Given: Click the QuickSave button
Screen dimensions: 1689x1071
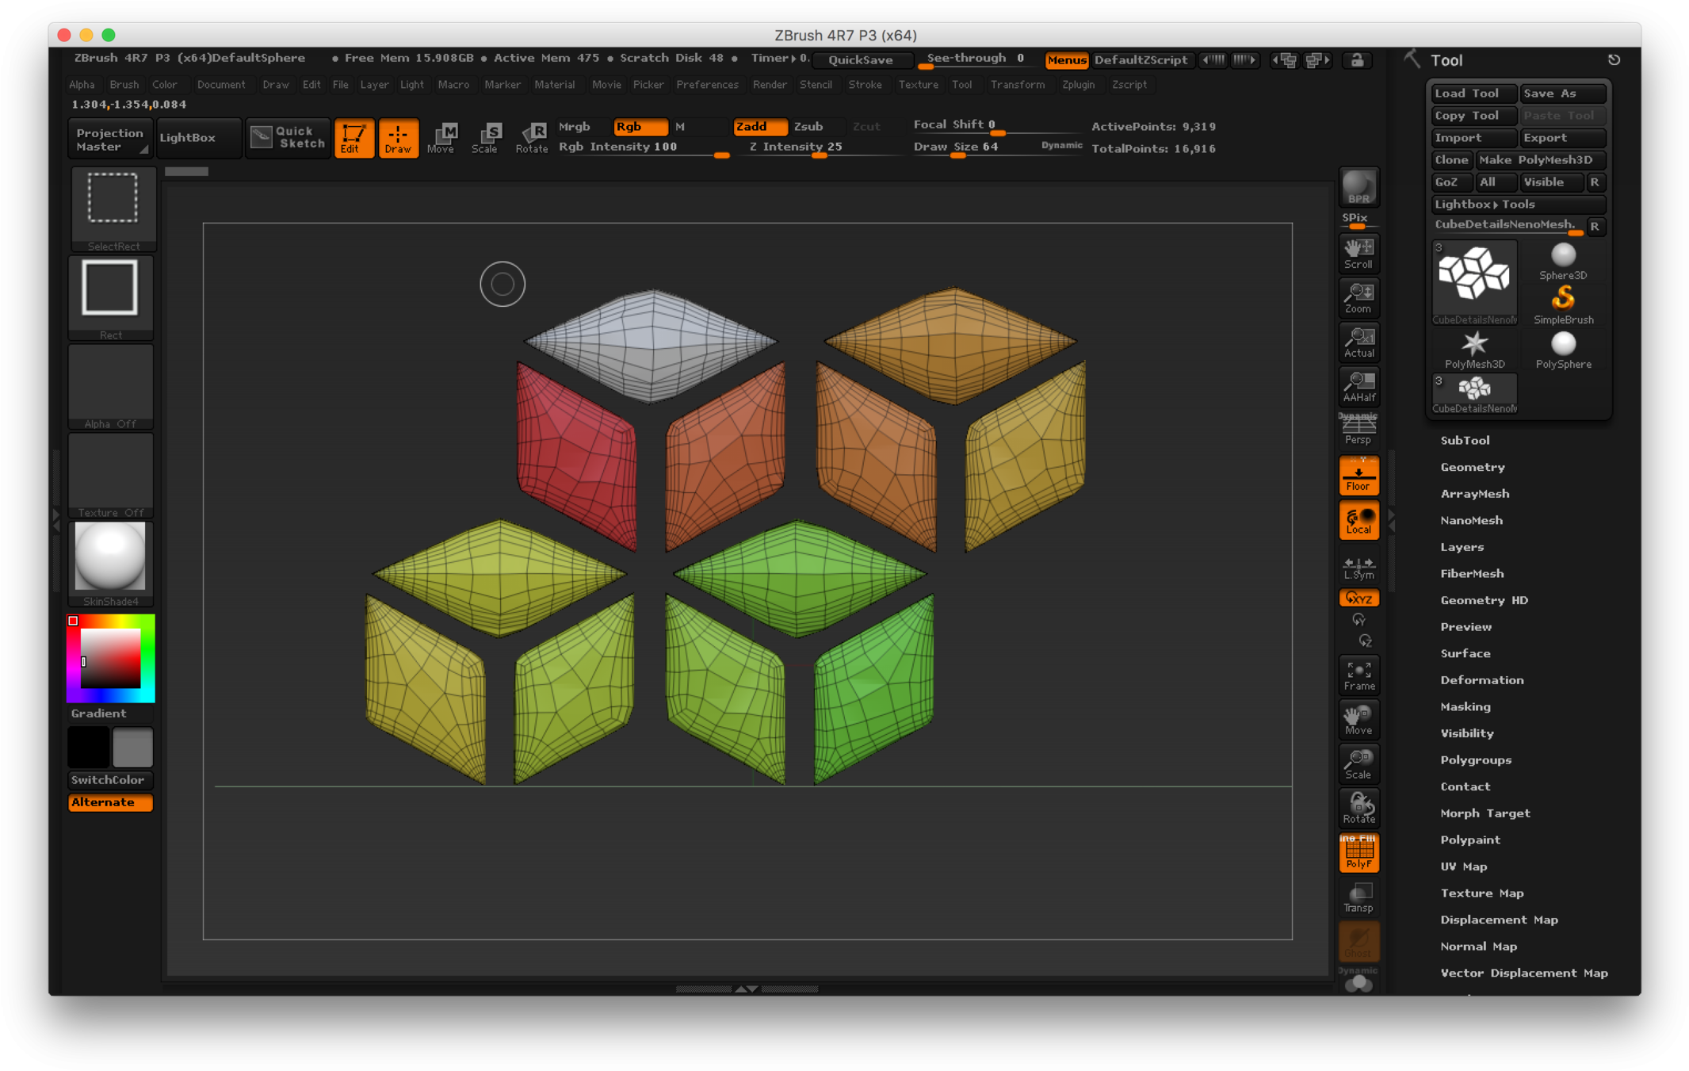Looking at the screenshot, I should pos(860,59).
